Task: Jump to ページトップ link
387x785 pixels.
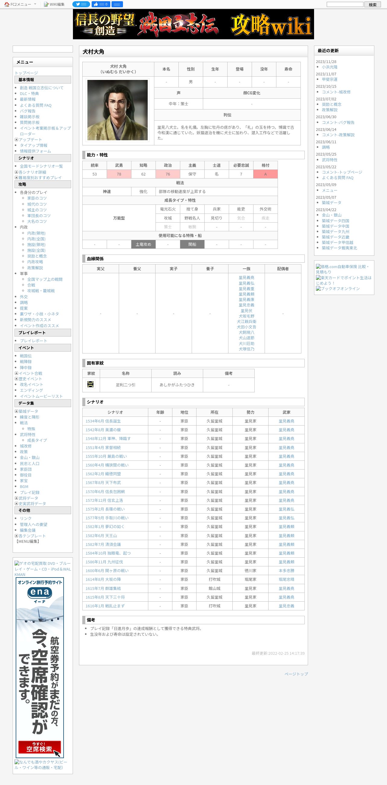Action: (x=296, y=674)
